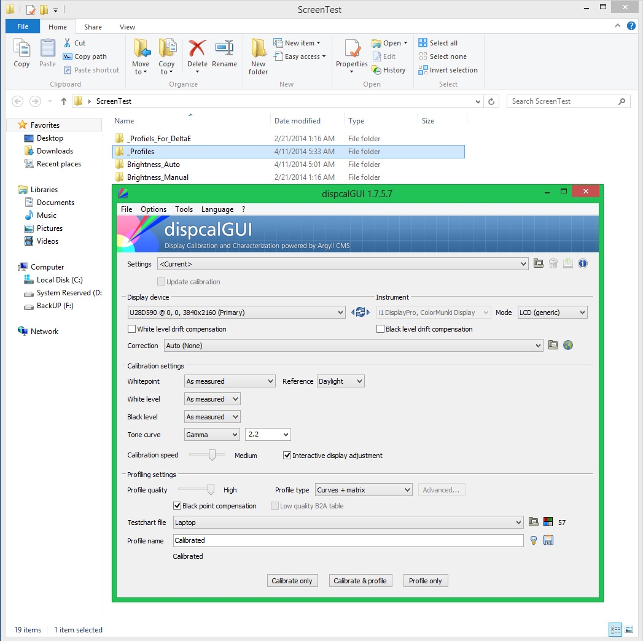
Task: Open dispcalGUI Language menu
Action: tap(217, 209)
